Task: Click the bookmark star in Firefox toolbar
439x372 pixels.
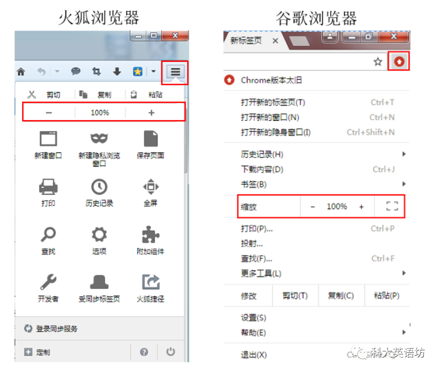Action: click(x=137, y=72)
